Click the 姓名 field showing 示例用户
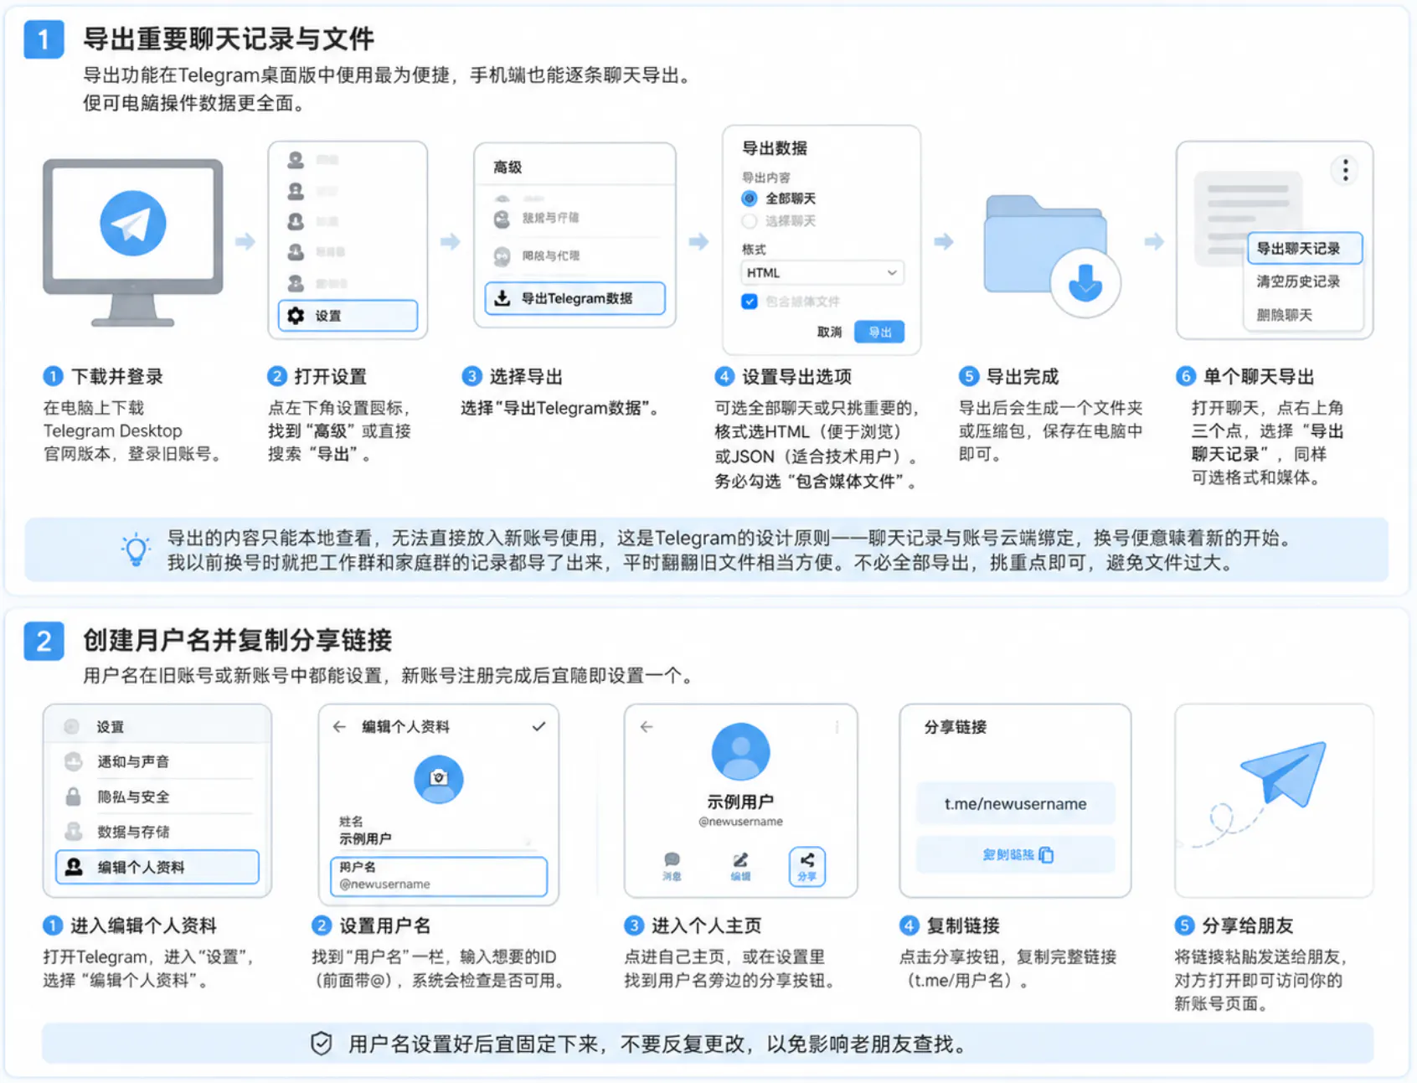This screenshot has width=1417, height=1083. tap(437, 831)
